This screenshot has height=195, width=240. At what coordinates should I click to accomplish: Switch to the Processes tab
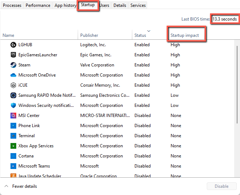[12, 5]
